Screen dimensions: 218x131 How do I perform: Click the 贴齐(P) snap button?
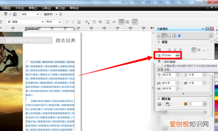tap(48, 14)
